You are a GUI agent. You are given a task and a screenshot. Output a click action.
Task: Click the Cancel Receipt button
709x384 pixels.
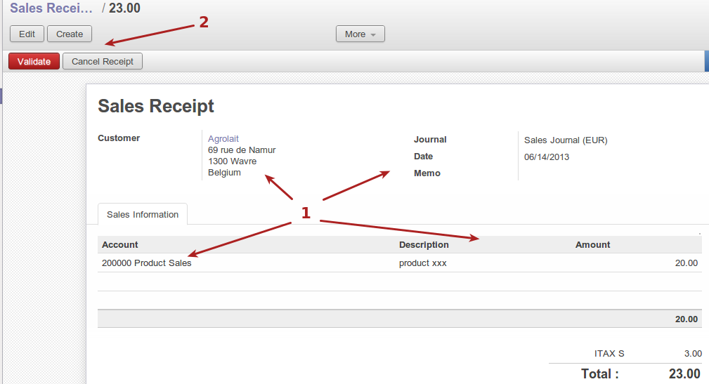click(x=103, y=62)
